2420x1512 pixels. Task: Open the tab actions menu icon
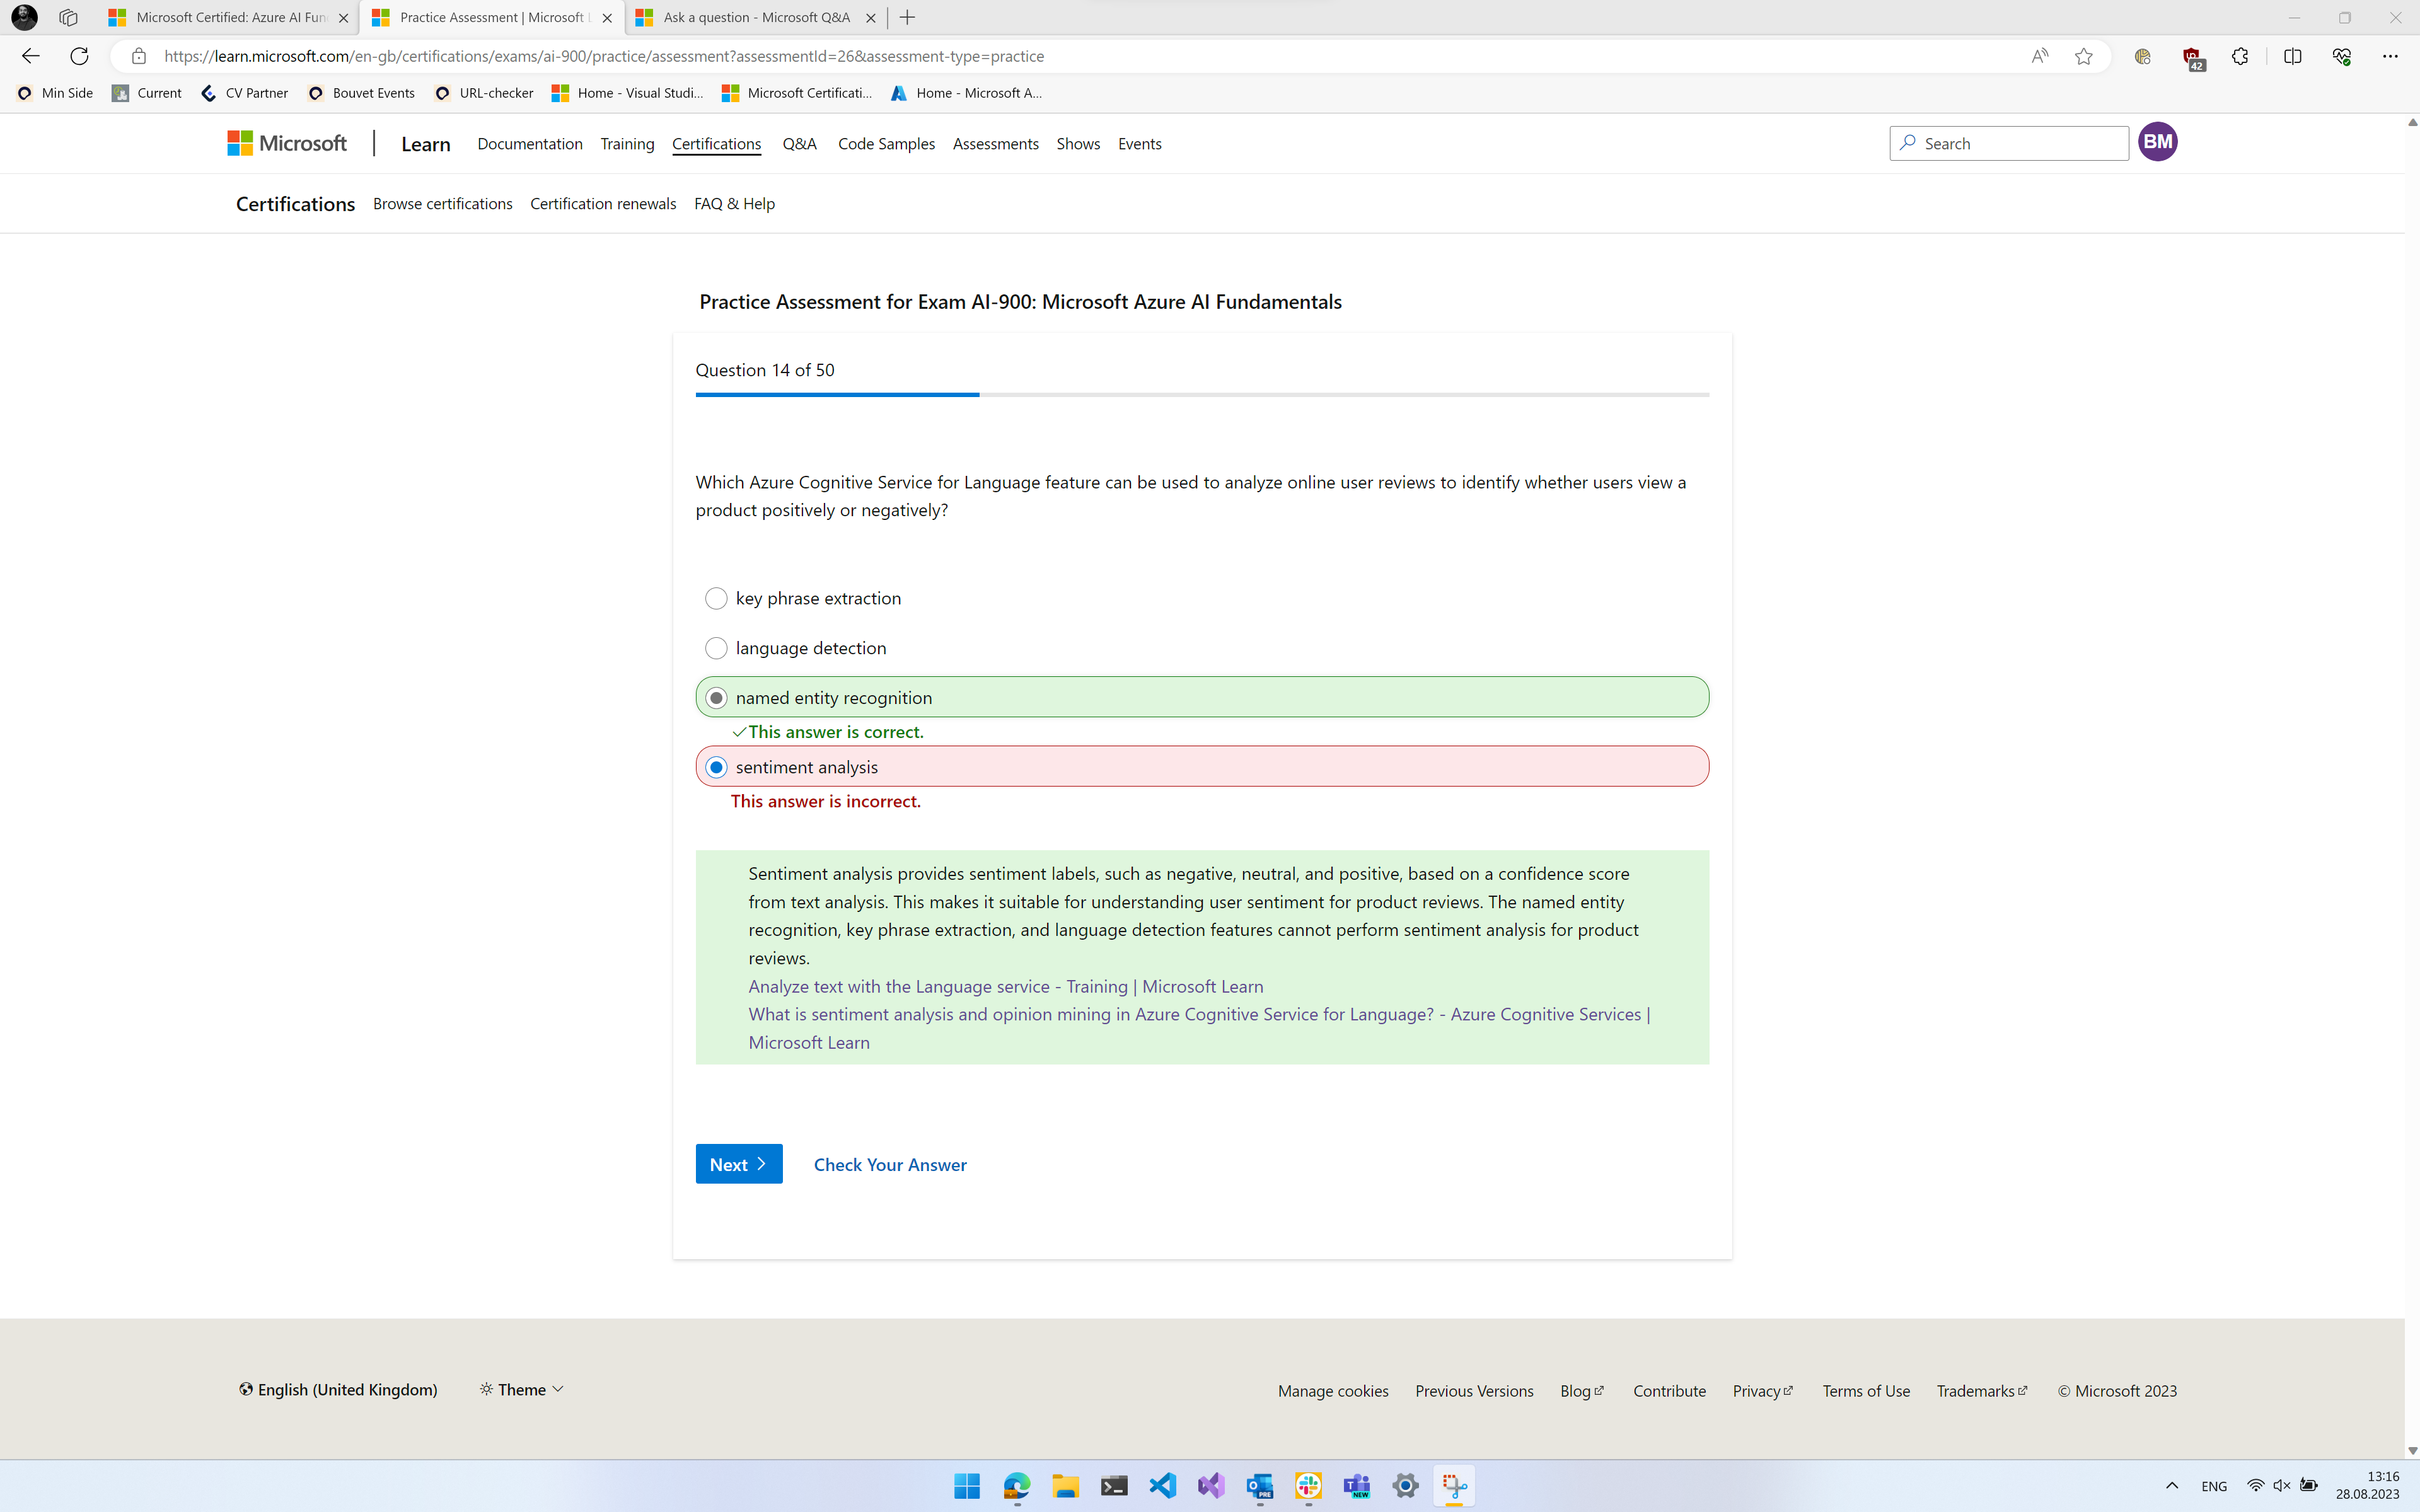coord(68,17)
